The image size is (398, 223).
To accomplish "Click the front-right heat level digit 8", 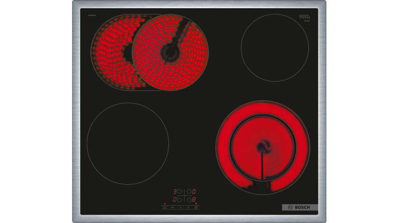I will pyautogui.click(x=194, y=200).
